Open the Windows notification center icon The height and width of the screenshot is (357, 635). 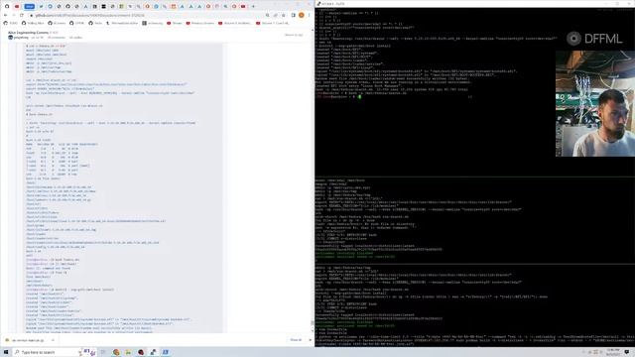627,352
